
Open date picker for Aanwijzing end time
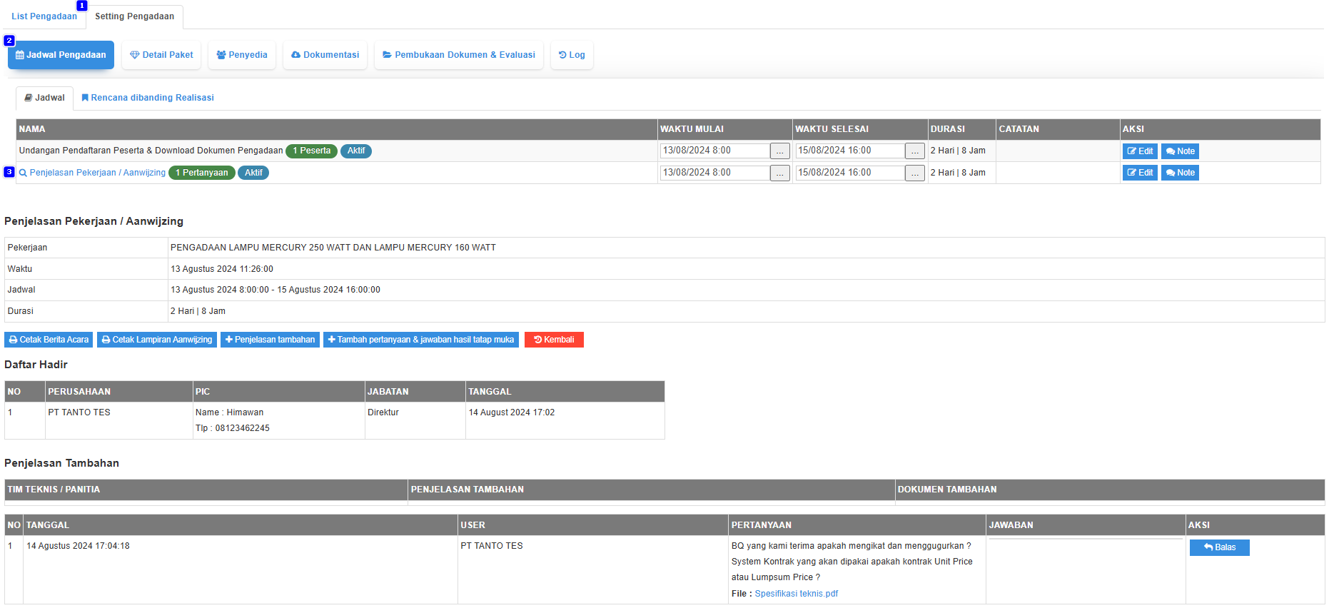[x=914, y=173]
